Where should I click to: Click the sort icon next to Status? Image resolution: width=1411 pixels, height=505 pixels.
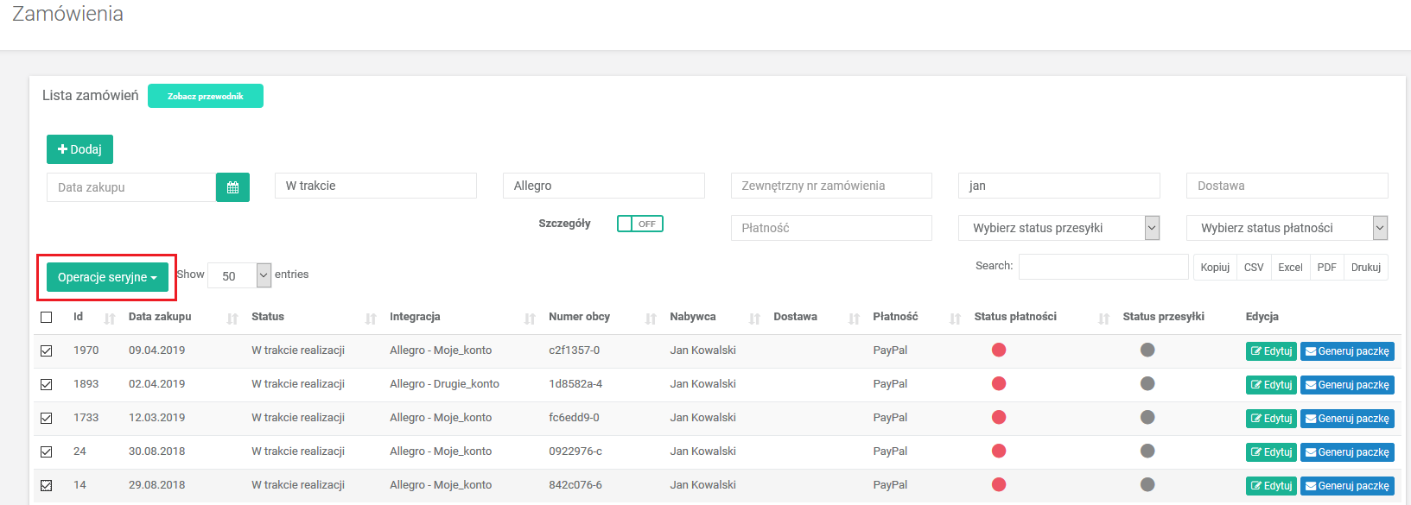coord(371,319)
